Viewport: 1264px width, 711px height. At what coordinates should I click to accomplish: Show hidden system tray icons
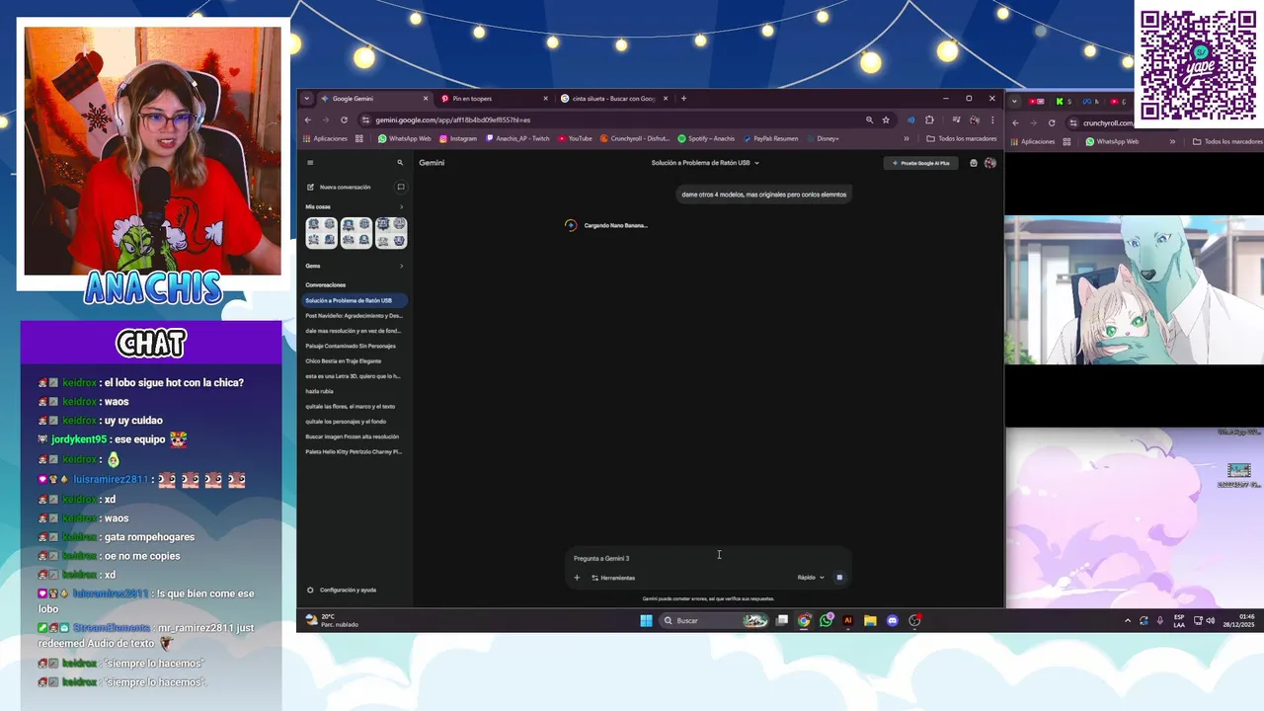[1128, 620]
